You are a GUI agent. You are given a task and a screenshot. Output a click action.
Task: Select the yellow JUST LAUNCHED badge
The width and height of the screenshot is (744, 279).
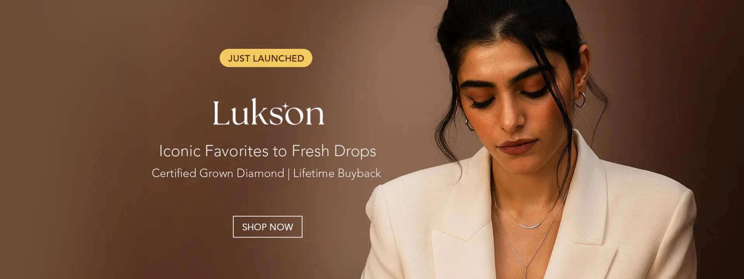click(x=266, y=58)
